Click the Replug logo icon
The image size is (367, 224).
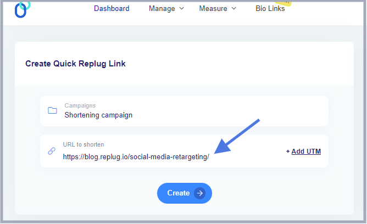coord(23,9)
